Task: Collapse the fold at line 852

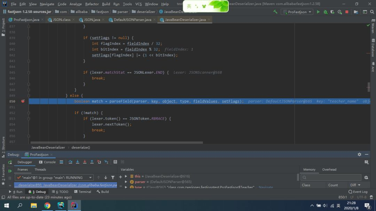Action: [29, 113]
